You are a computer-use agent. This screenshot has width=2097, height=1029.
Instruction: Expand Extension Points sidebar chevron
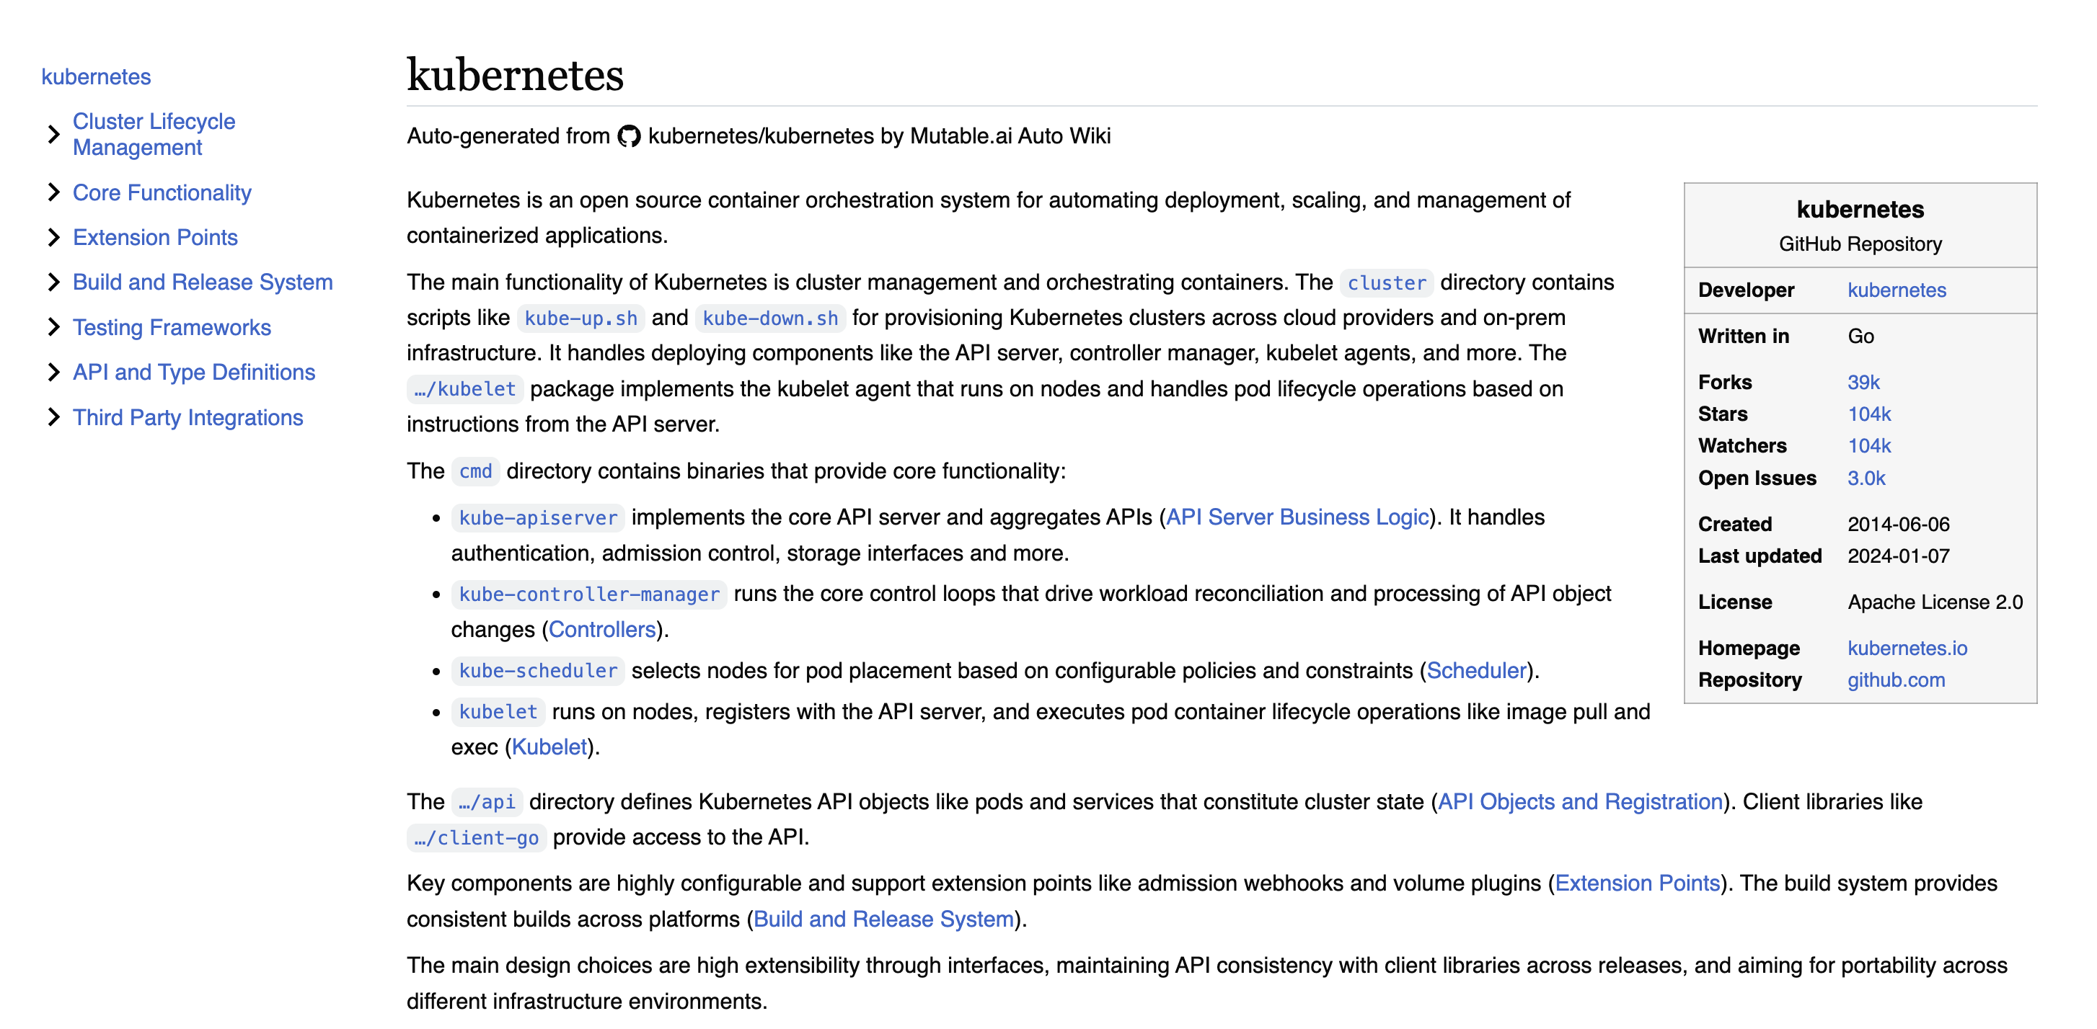54,238
